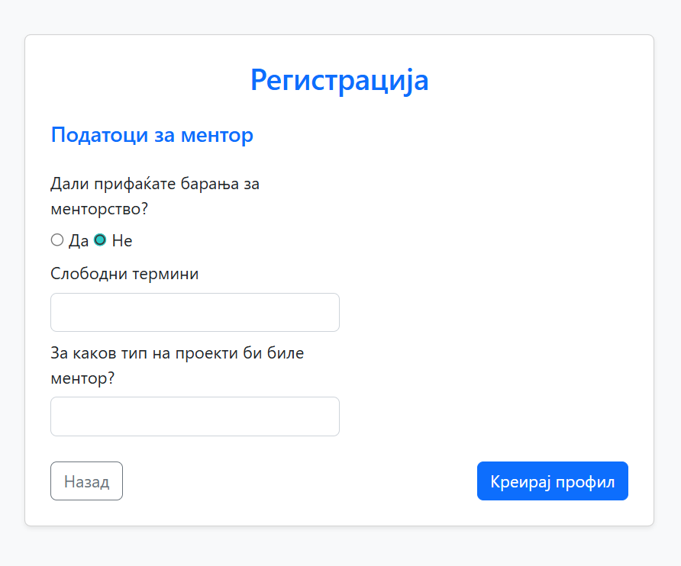Click the project type mentor input field
This screenshot has height=566, width=681.
[x=195, y=416]
